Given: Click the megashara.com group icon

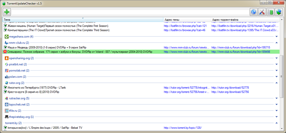Looking at the screenshot, I should pyautogui.click(x=6, y=37).
